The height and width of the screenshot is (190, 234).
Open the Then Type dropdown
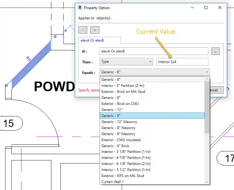pos(126,62)
